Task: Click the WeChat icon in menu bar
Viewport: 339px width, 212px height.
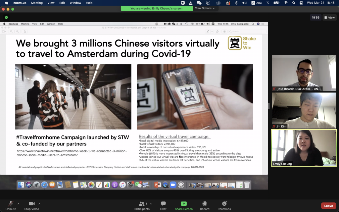Action: point(199,3)
